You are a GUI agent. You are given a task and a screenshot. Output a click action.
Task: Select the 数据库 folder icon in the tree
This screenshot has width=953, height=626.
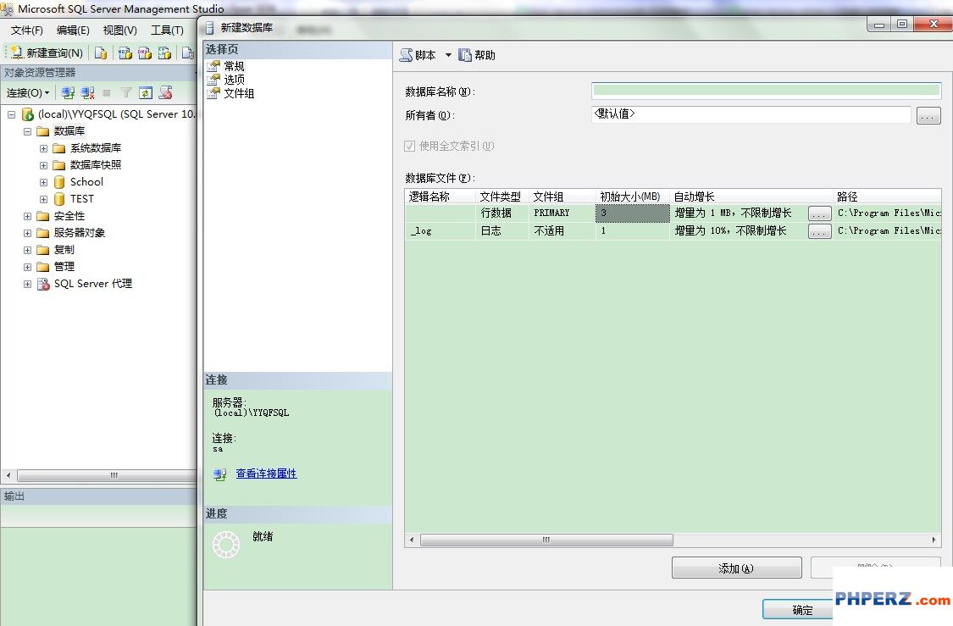point(42,131)
